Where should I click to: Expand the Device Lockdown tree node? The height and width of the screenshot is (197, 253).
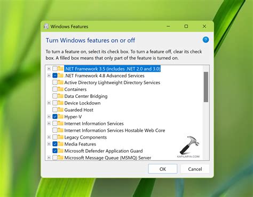(49, 103)
